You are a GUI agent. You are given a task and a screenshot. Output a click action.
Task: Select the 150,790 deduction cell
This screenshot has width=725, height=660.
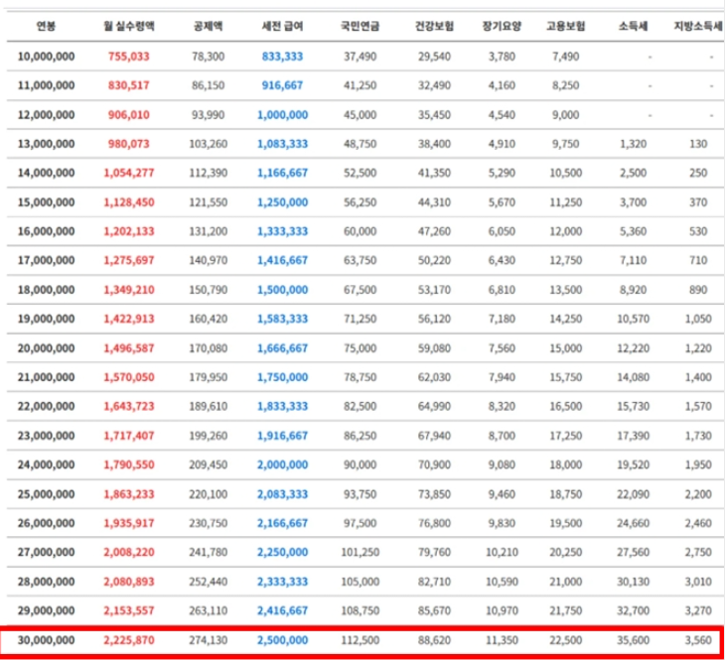pos(209,290)
